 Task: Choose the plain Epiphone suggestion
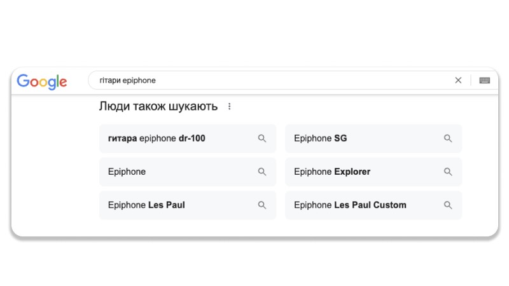click(x=188, y=172)
